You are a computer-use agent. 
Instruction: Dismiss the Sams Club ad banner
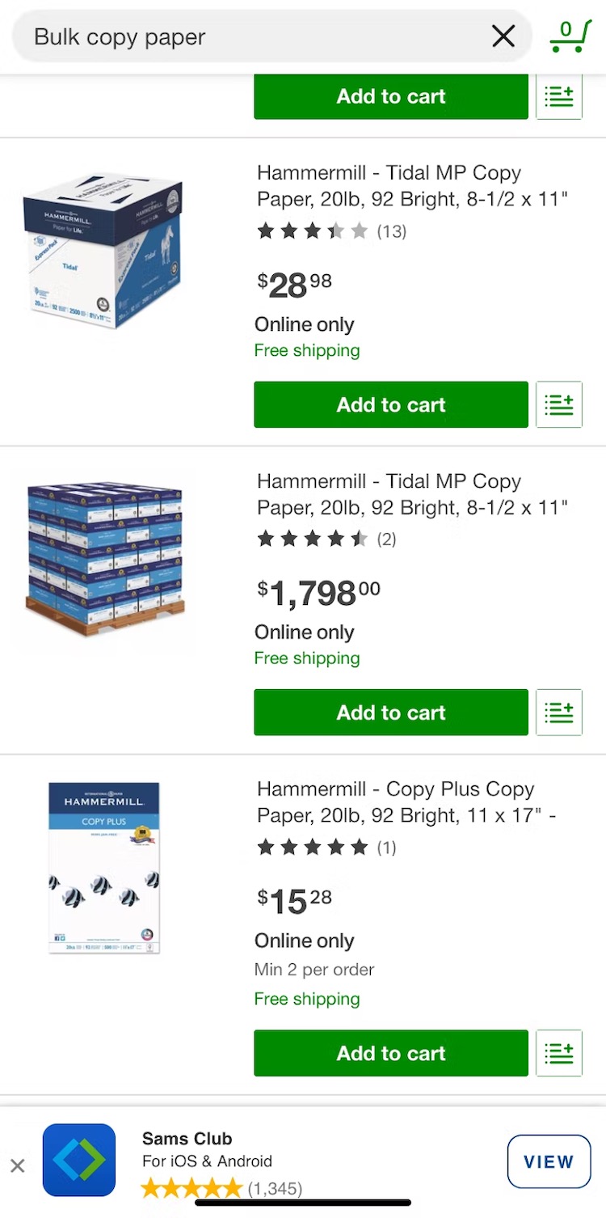pyautogui.click(x=18, y=1165)
